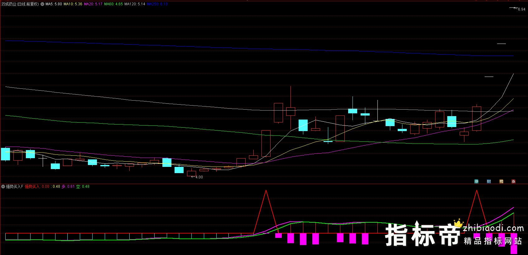Click the green 空: 0.48 value
This screenshot has height=255, width=528.
[83, 187]
